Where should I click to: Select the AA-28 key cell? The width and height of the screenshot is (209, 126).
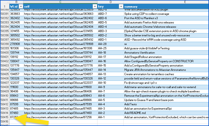coord(110,44)
